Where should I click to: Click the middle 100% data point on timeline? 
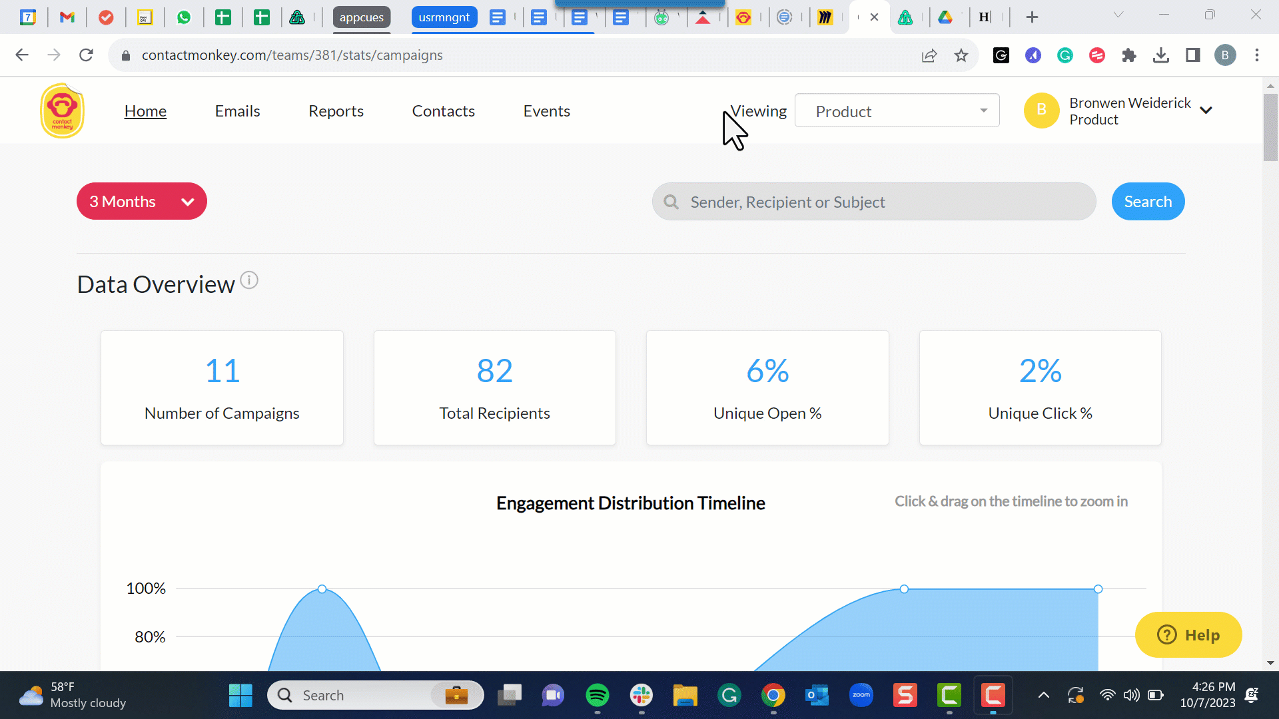pyautogui.click(x=904, y=589)
